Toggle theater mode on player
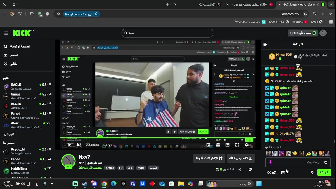The height and width of the screenshot is (189, 336). [228, 145]
